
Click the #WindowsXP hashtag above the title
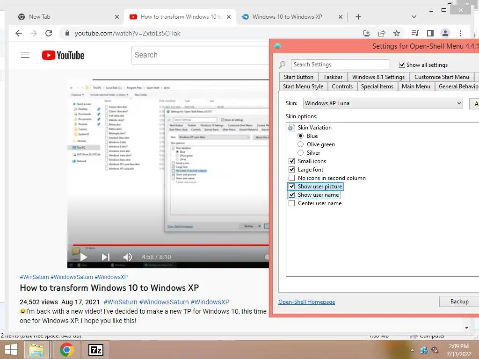click(x=111, y=277)
